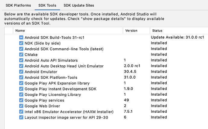Click version '7.5.1' cell
Screen dimensions: 208x129
[128, 111]
